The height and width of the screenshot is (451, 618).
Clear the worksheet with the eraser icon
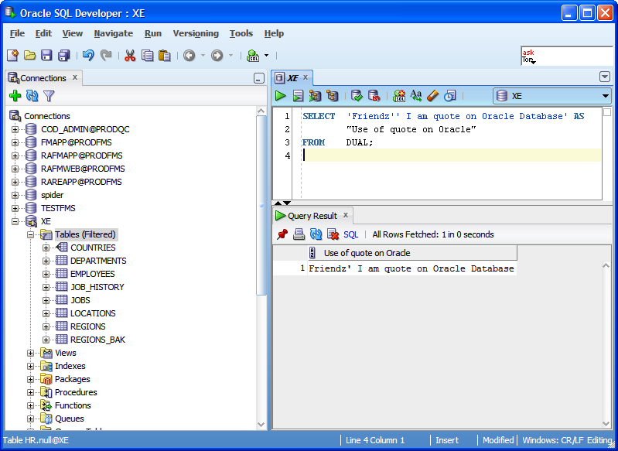(432, 96)
